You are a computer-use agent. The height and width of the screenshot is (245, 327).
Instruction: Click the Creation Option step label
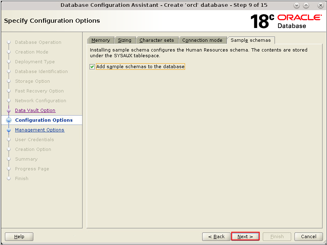point(33,149)
